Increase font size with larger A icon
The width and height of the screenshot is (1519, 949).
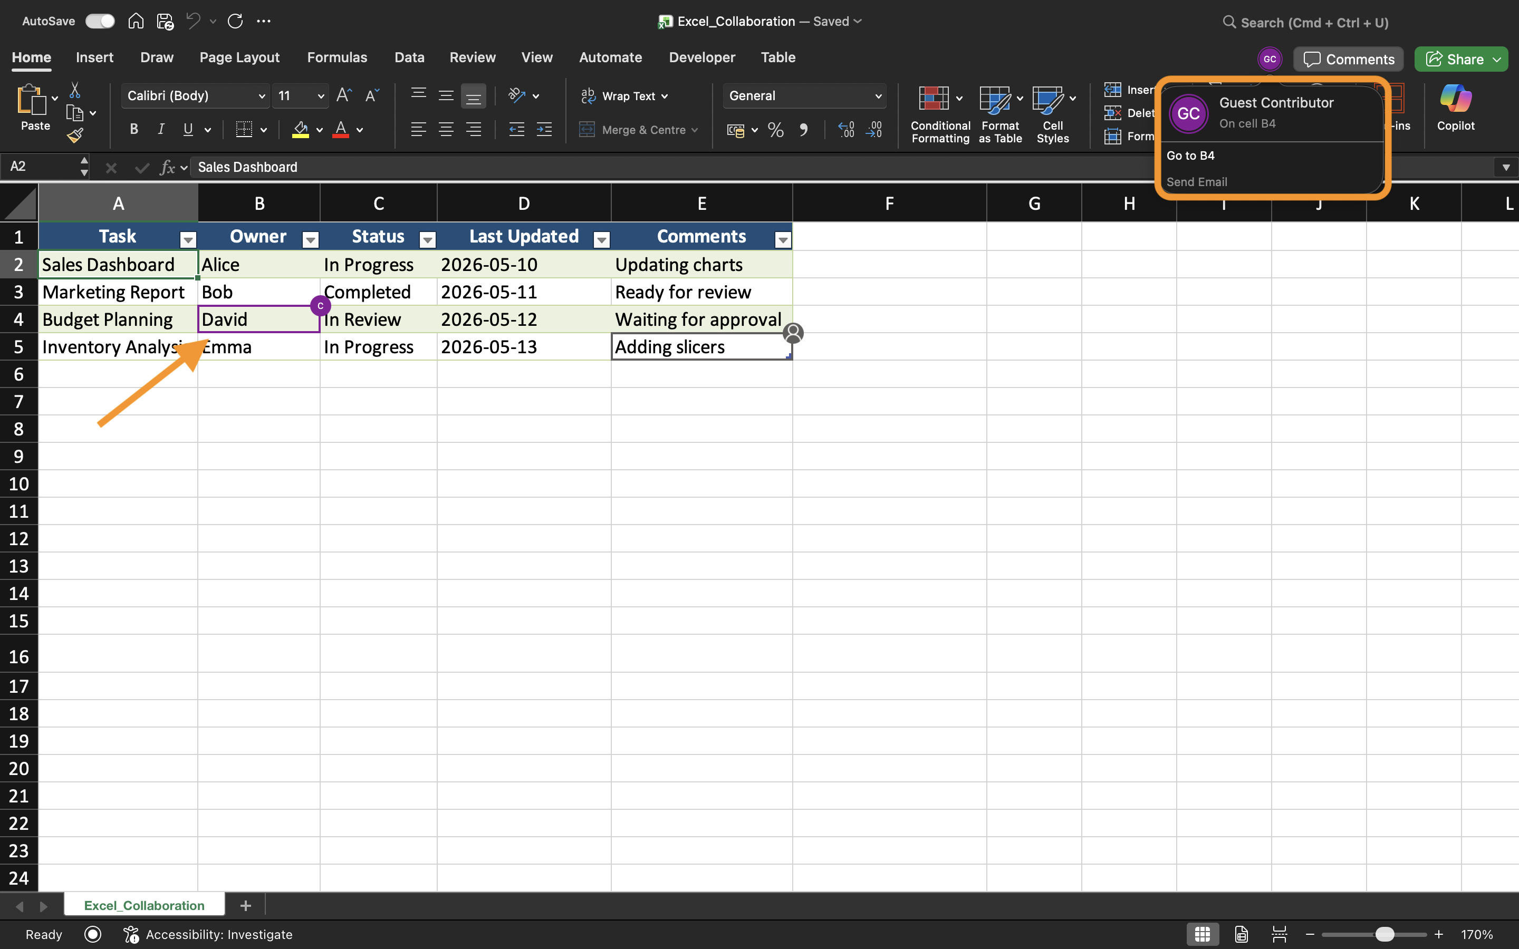(344, 95)
